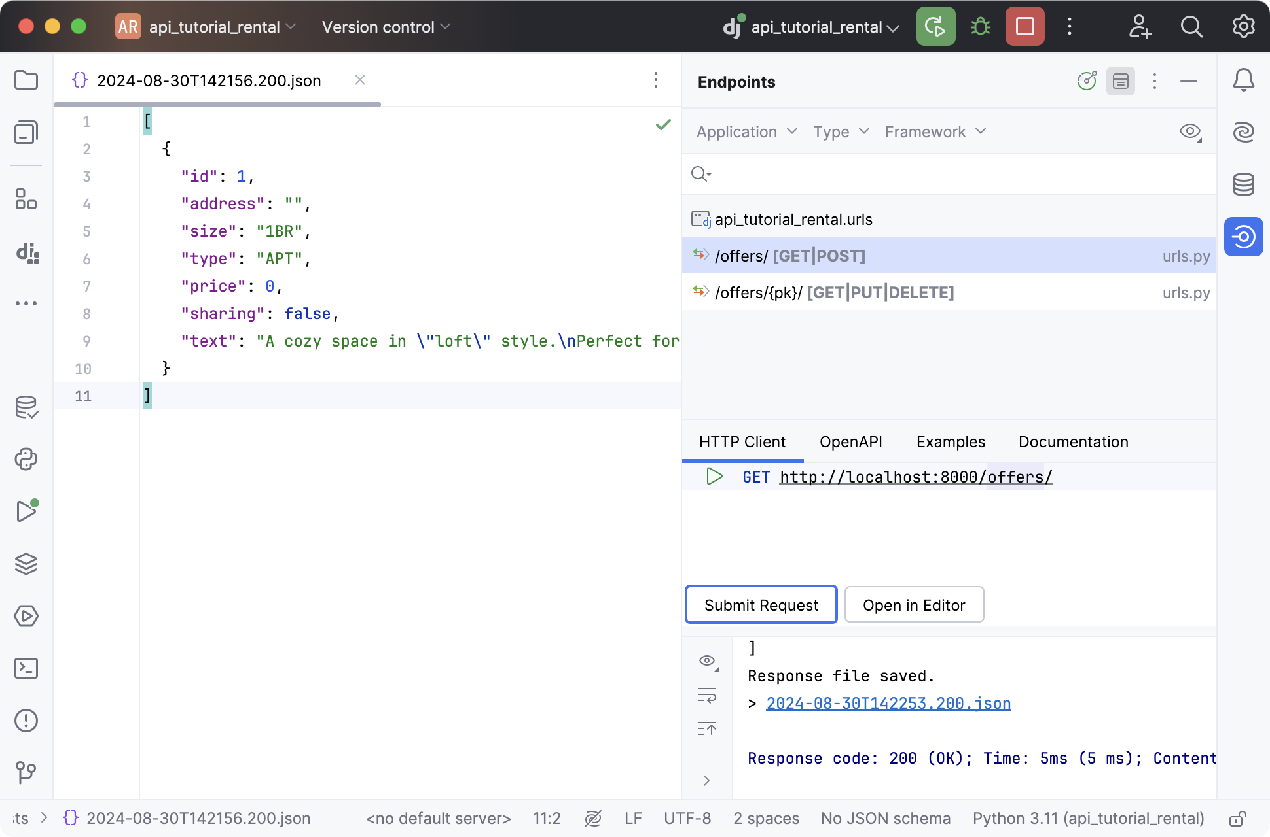Screen dimensions: 1270x837
Task: Open the Version control menu
Action: point(385,27)
